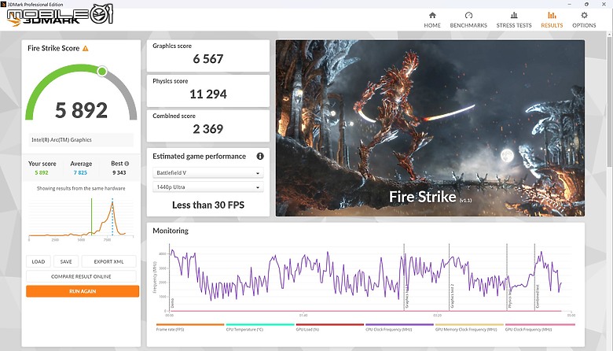Screen dimensions: 613x351
Task: Open the OPTIONS tab
Action: pos(584,25)
